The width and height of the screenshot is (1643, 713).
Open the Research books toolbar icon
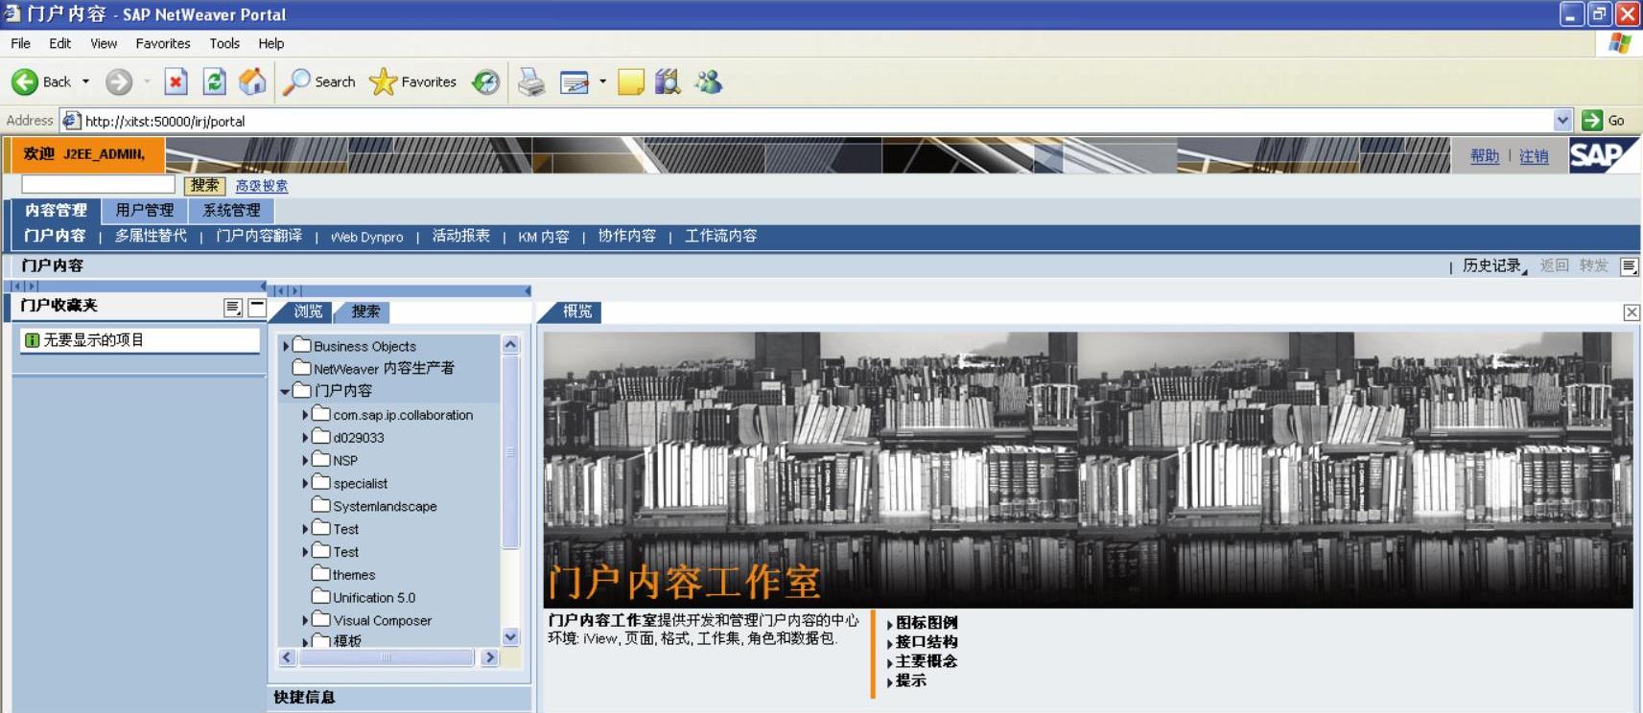point(668,82)
